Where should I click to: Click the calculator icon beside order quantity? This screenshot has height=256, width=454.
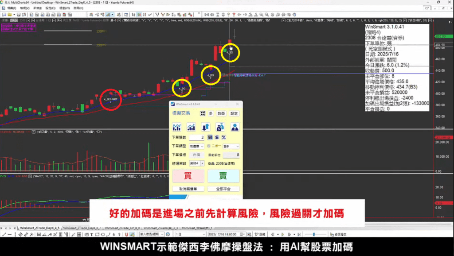click(210, 138)
